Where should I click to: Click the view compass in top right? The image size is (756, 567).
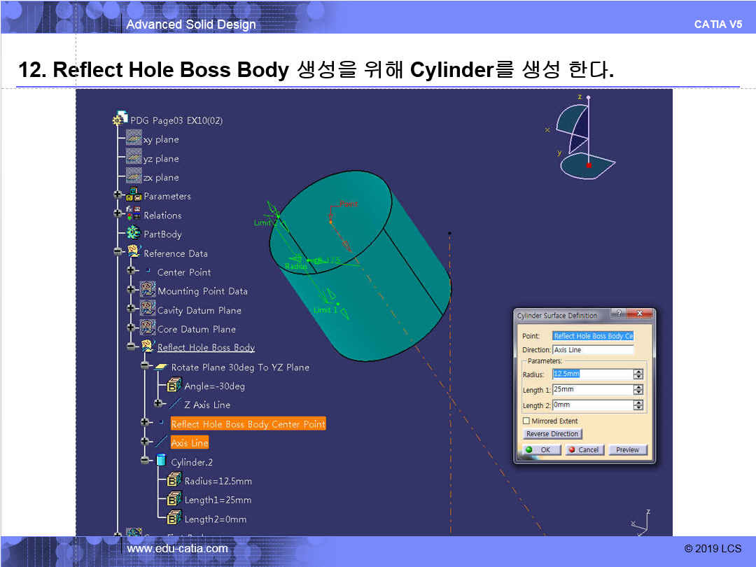(x=582, y=136)
